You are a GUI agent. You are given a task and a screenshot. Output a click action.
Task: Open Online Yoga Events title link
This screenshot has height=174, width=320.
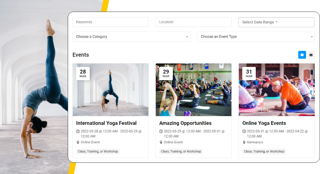pos(264,123)
